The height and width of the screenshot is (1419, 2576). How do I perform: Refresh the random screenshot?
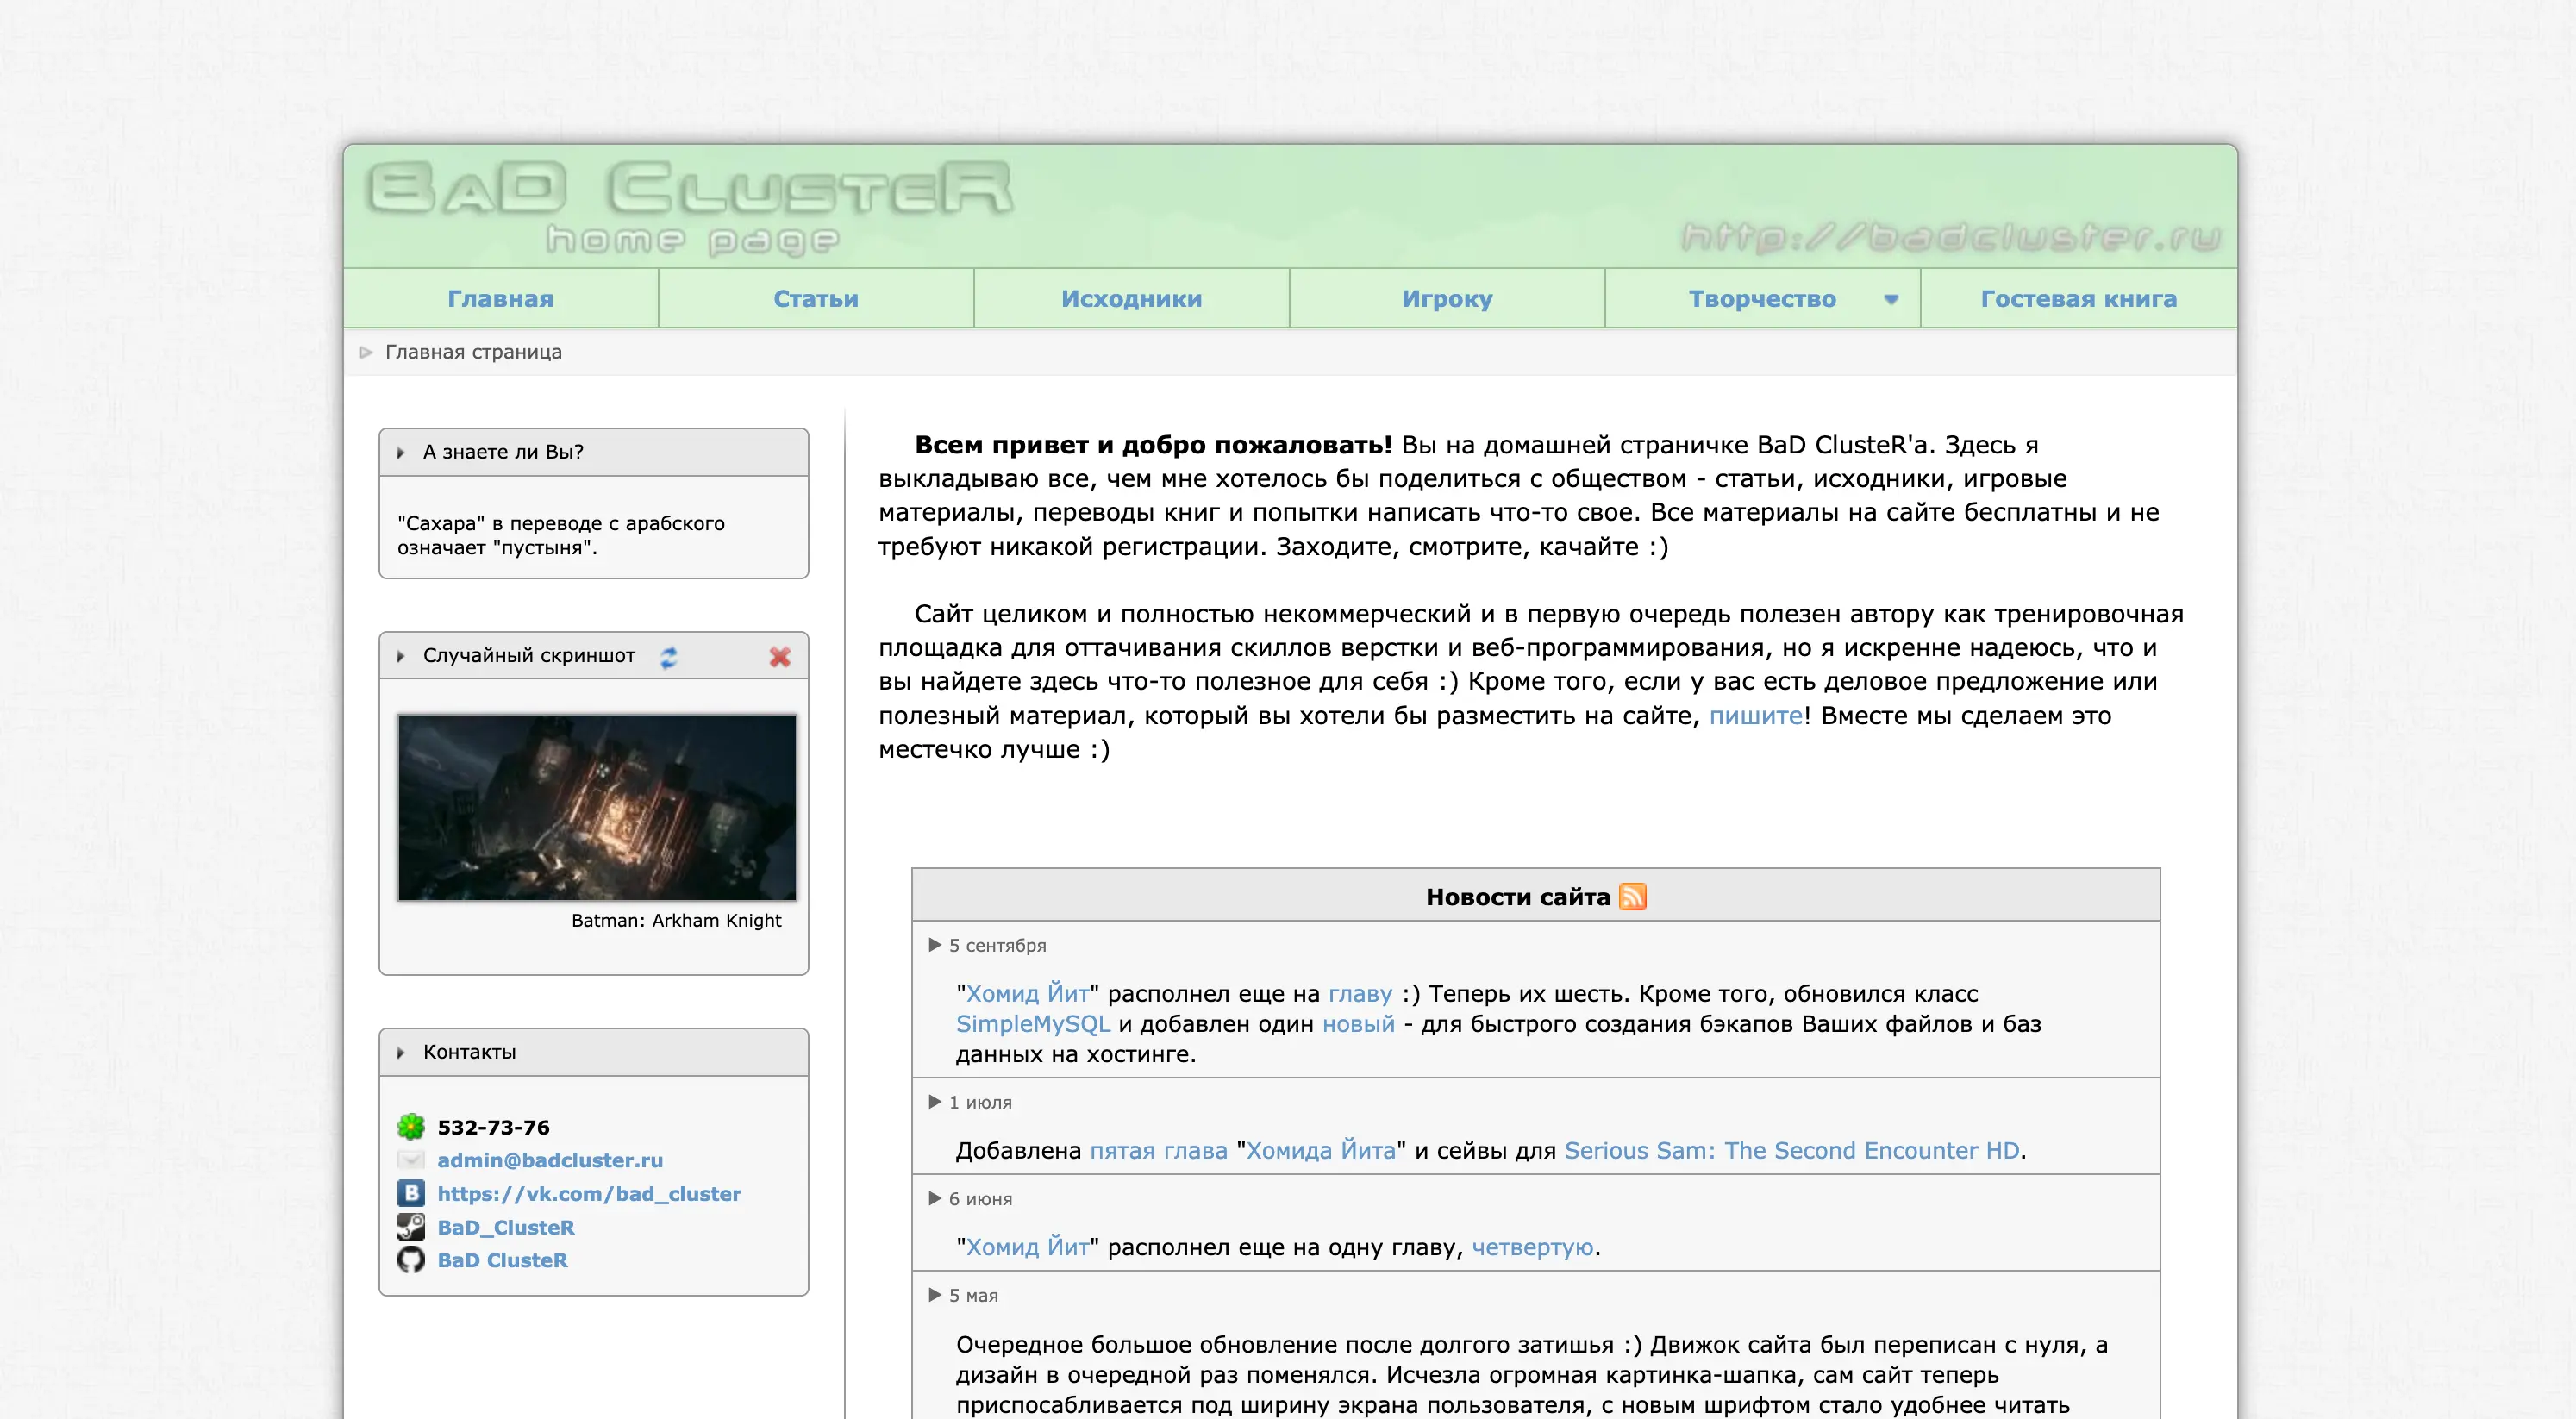668,657
